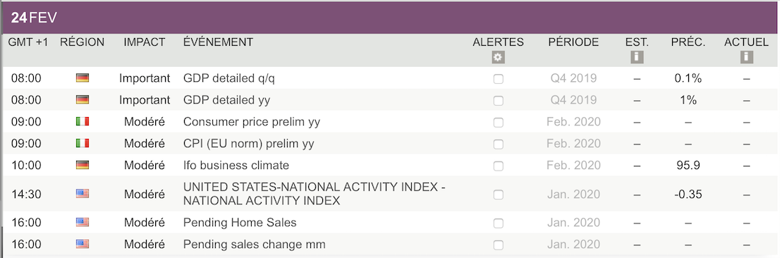This screenshot has width=780, height=258.
Task: Click German flag beside Ifo business climate
Action: pos(83,165)
